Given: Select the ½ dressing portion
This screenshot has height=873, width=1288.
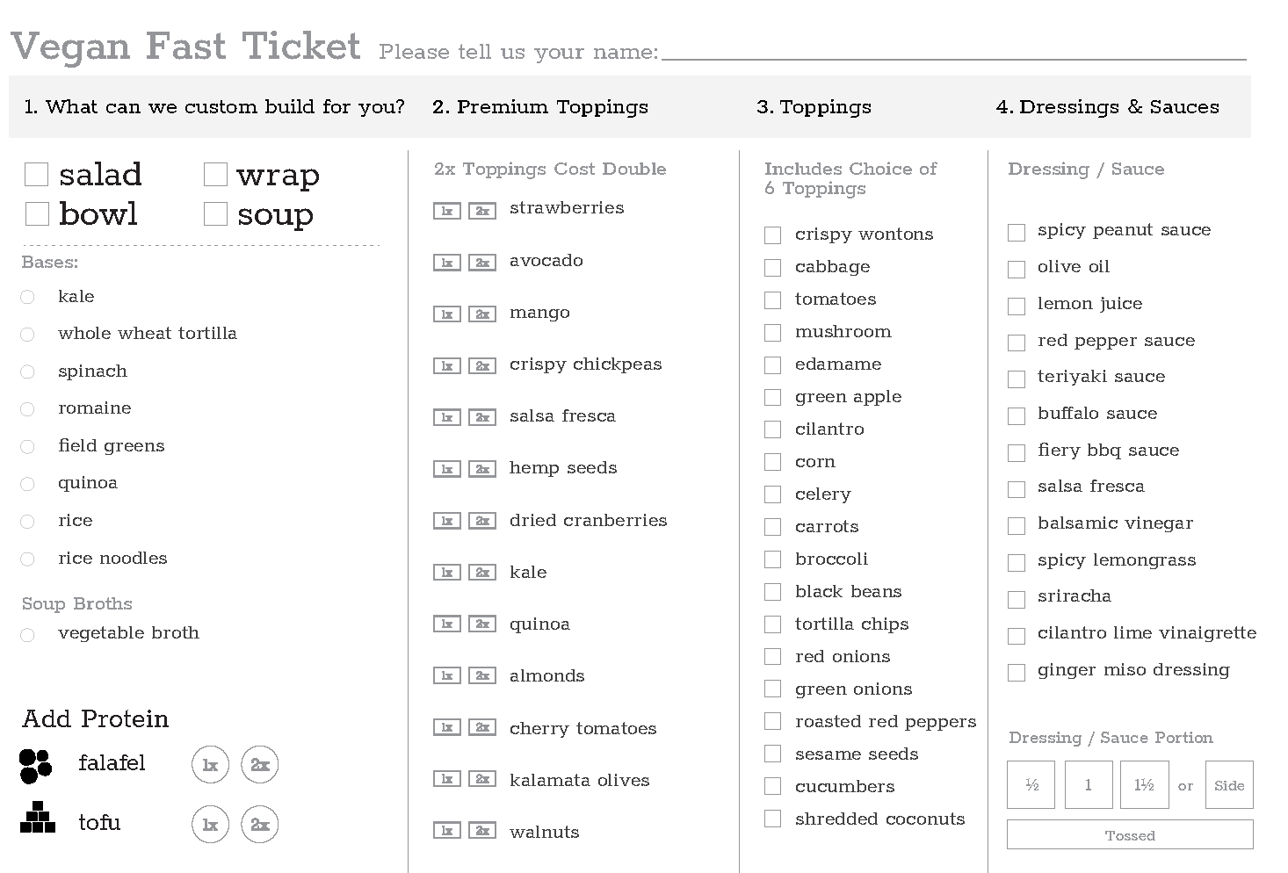Looking at the screenshot, I should pos(1031,784).
